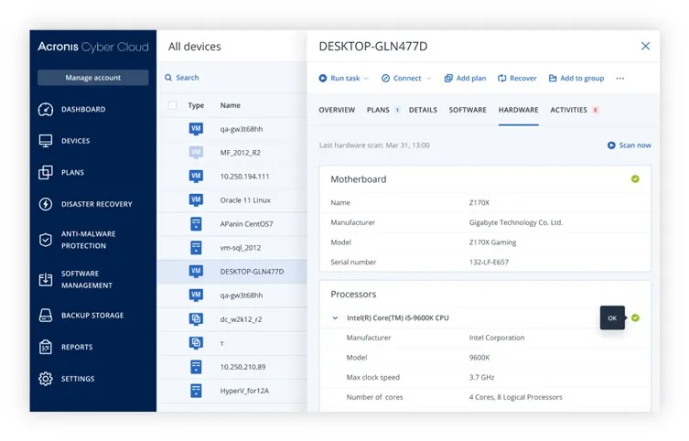This screenshot has height=441, width=689.
Task: Click the VM icon of 10.250.194.111
Action: (196, 177)
